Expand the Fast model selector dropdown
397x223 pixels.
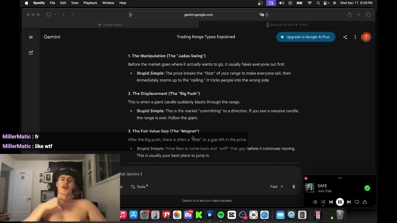tap(277, 187)
